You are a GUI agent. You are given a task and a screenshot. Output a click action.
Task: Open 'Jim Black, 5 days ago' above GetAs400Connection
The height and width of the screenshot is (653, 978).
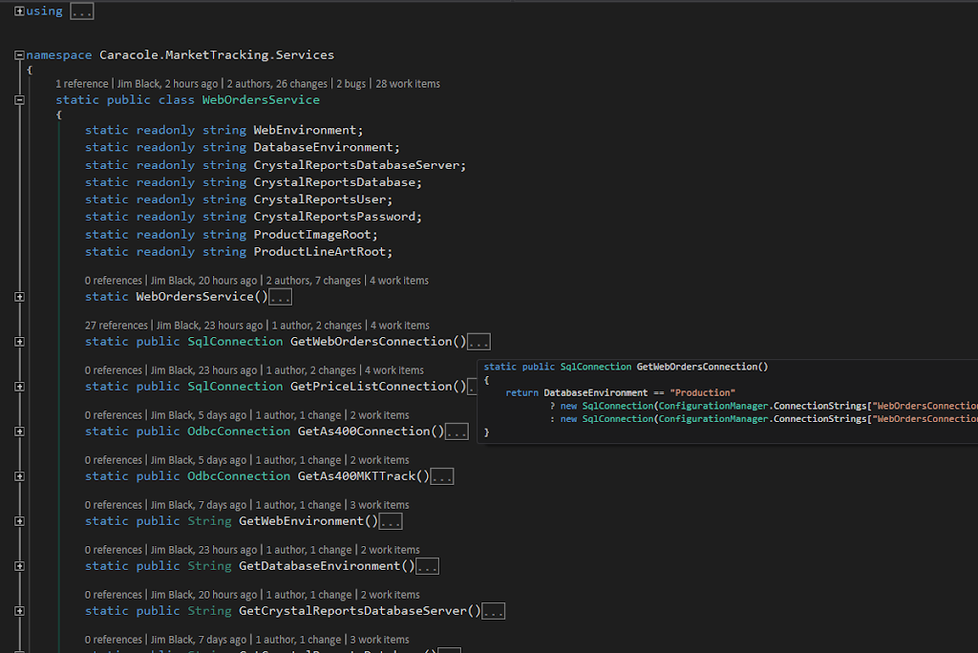pos(199,415)
